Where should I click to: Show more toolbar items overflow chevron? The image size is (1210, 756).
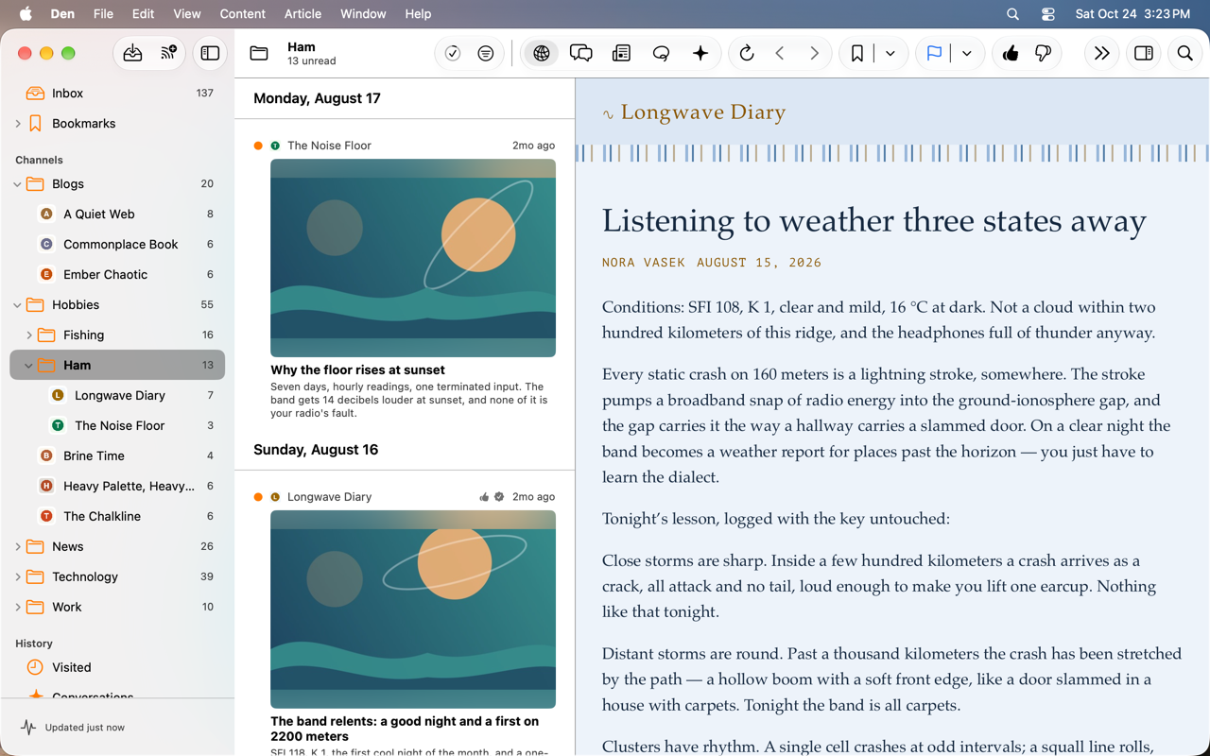(1101, 54)
